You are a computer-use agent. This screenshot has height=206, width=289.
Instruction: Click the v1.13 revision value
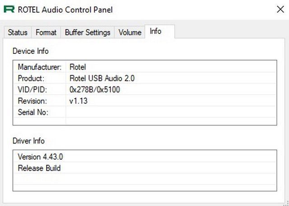point(79,101)
